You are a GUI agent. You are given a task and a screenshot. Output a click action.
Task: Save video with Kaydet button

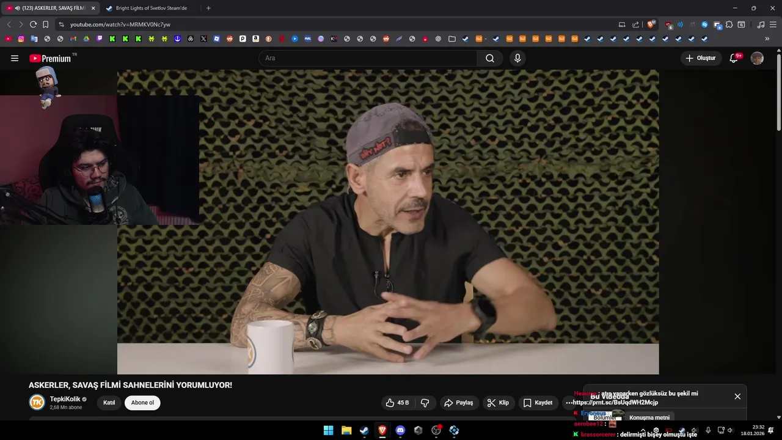[x=538, y=403]
